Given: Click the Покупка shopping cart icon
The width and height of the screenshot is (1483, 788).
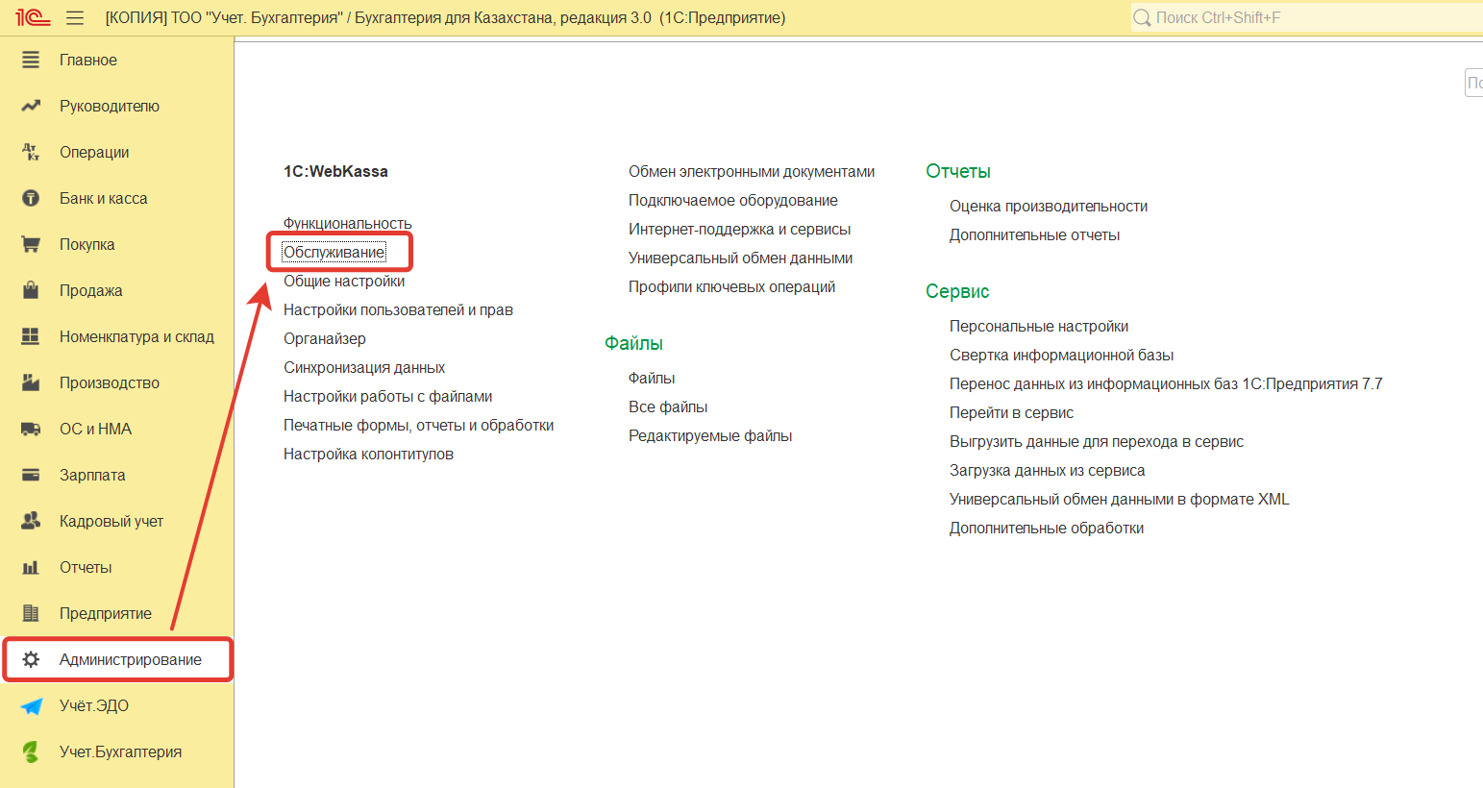Looking at the screenshot, I should pos(31,244).
